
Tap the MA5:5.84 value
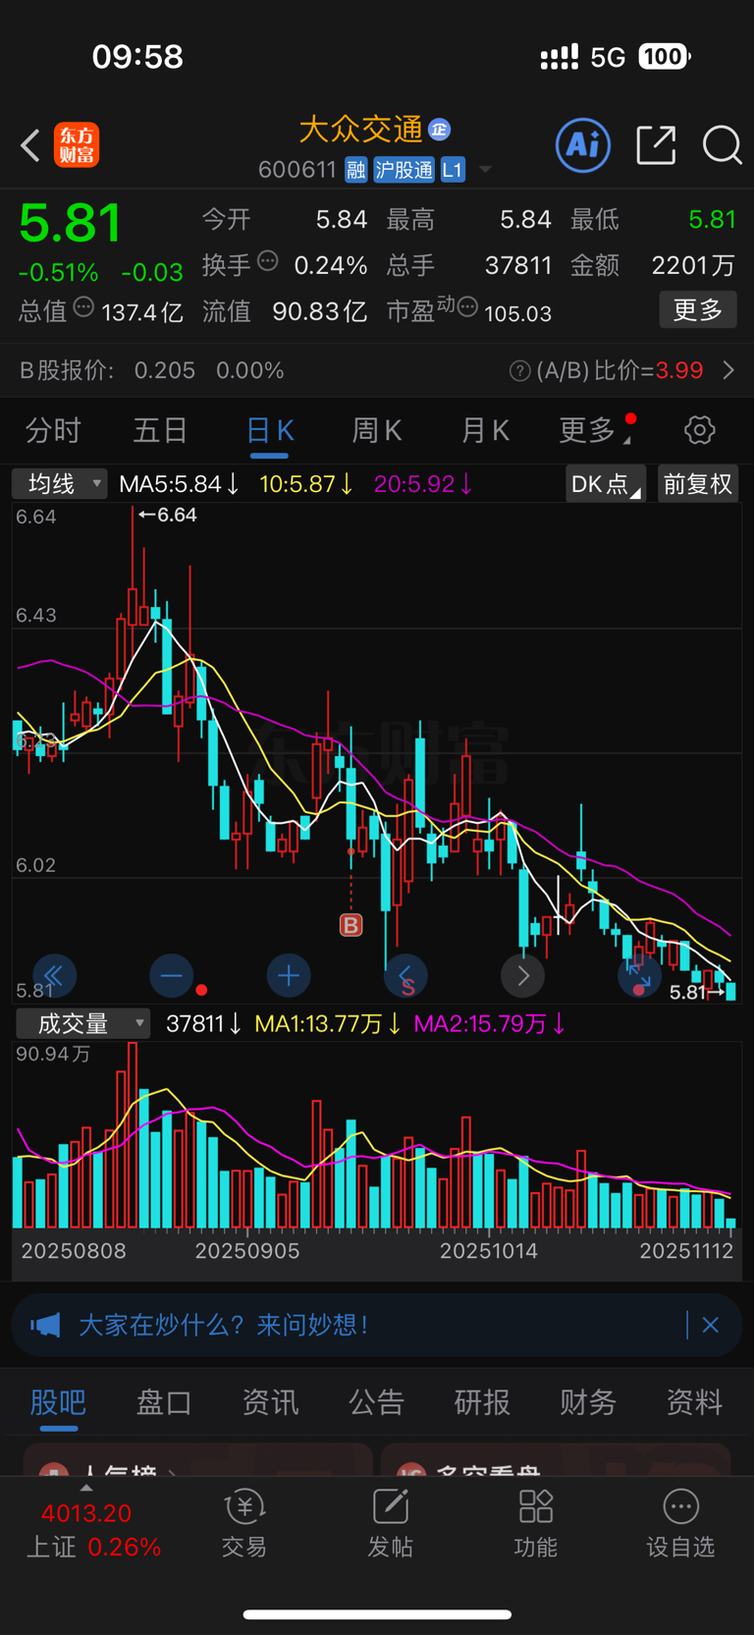[179, 484]
